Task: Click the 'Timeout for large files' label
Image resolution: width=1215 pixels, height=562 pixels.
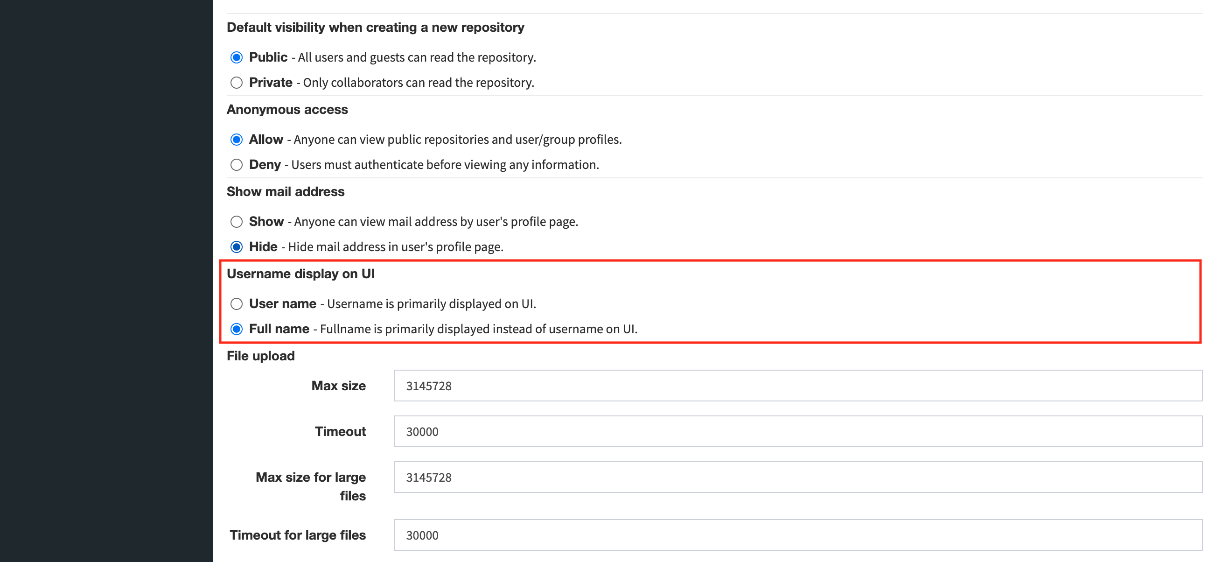Action: (297, 535)
